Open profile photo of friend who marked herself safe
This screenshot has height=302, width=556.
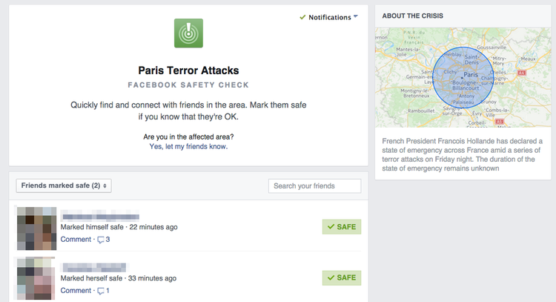[x=36, y=279]
